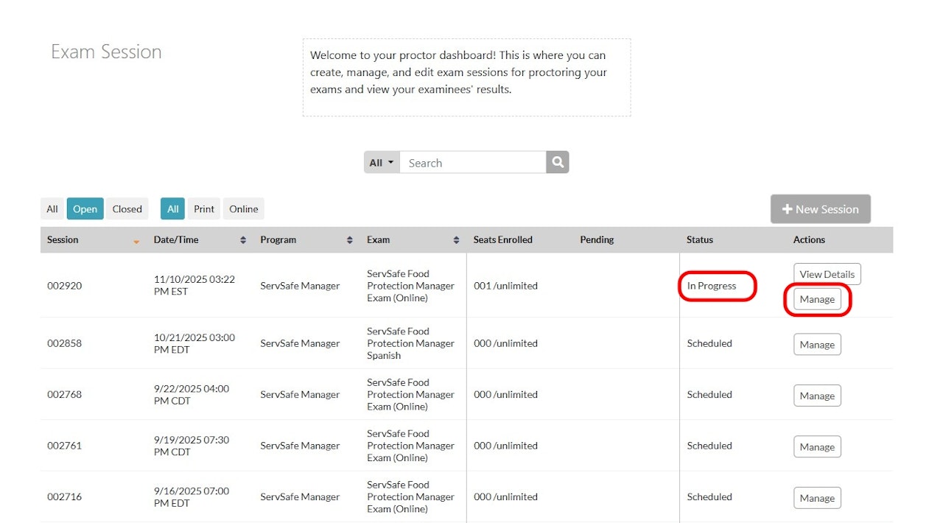Sort by Session column arrow
The width and height of the screenshot is (943, 523).
(136, 241)
